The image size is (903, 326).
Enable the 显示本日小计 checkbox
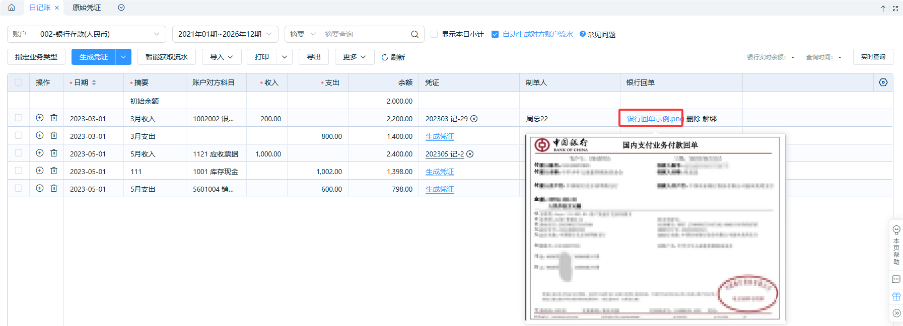(434, 34)
